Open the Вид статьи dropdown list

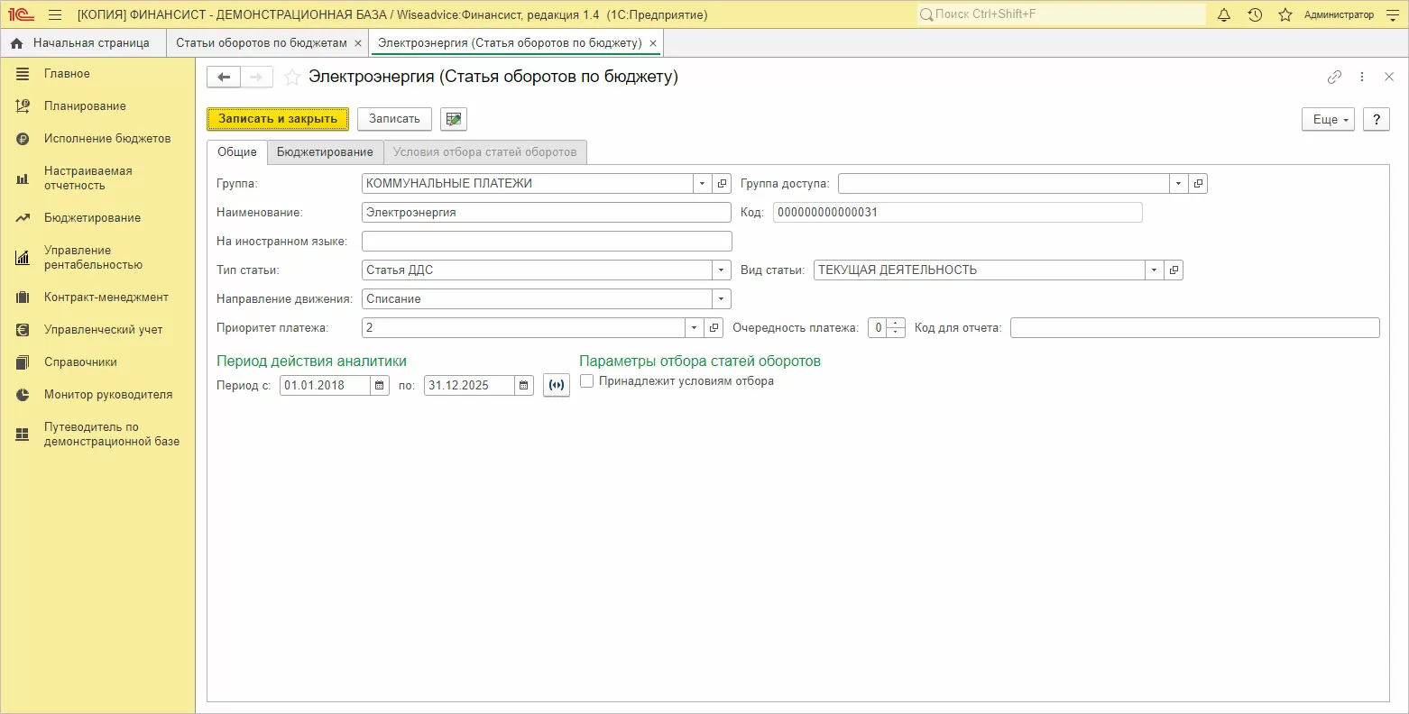(1154, 270)
